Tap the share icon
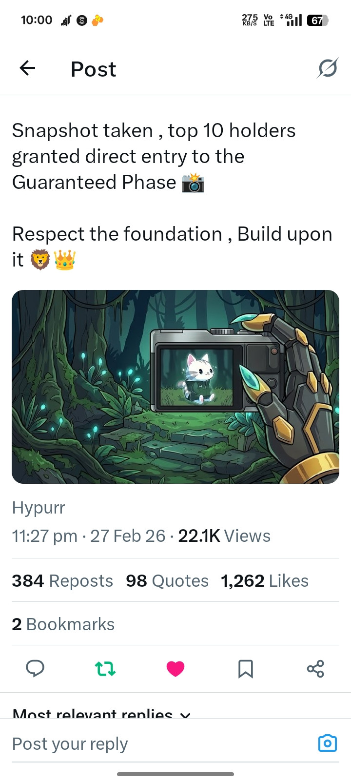The image size is (351, 783). pos(315,668)
